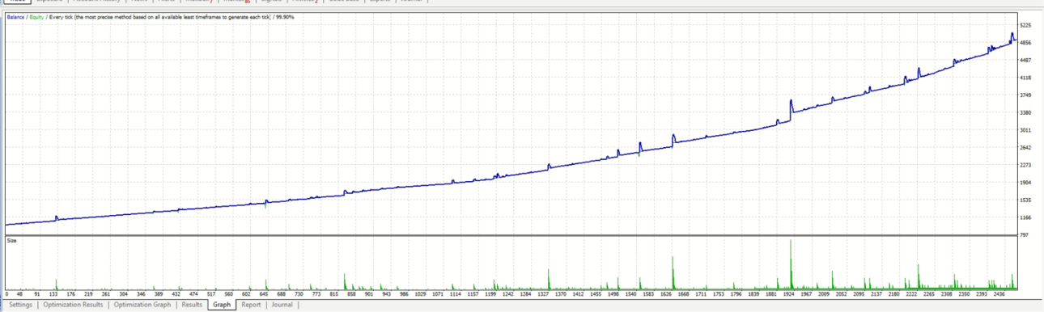
Task: Open the Optimization Graph tab
Action: coord(142,306)
